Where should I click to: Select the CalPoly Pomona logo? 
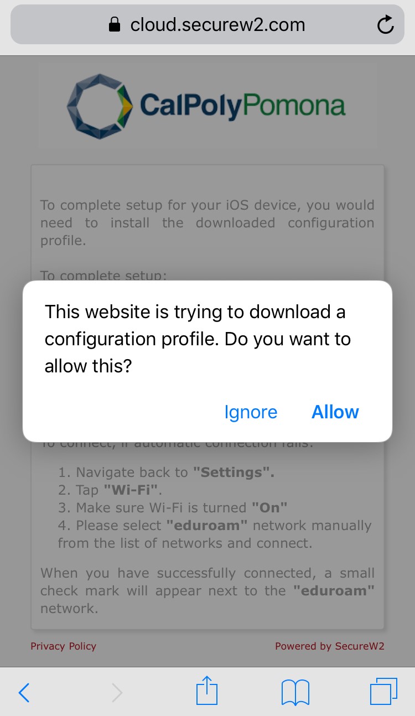207,105
